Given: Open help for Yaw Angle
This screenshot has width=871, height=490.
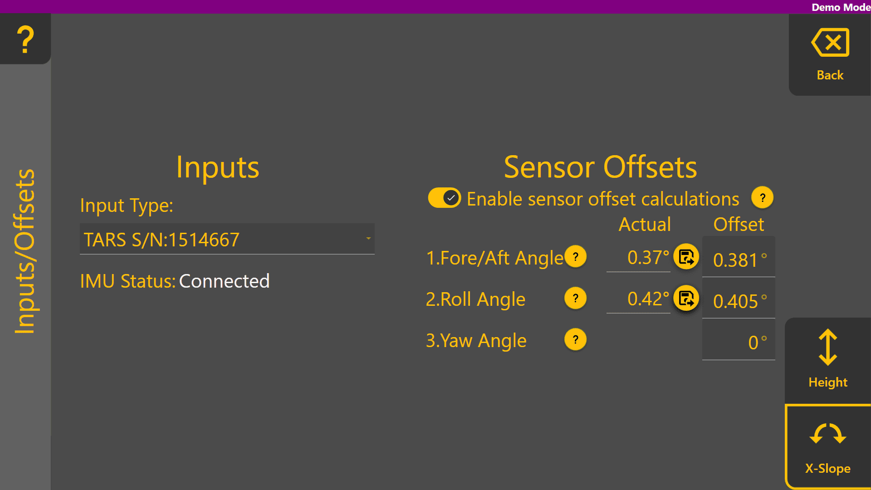Looking at the screenshot, I should pos(575,339).
